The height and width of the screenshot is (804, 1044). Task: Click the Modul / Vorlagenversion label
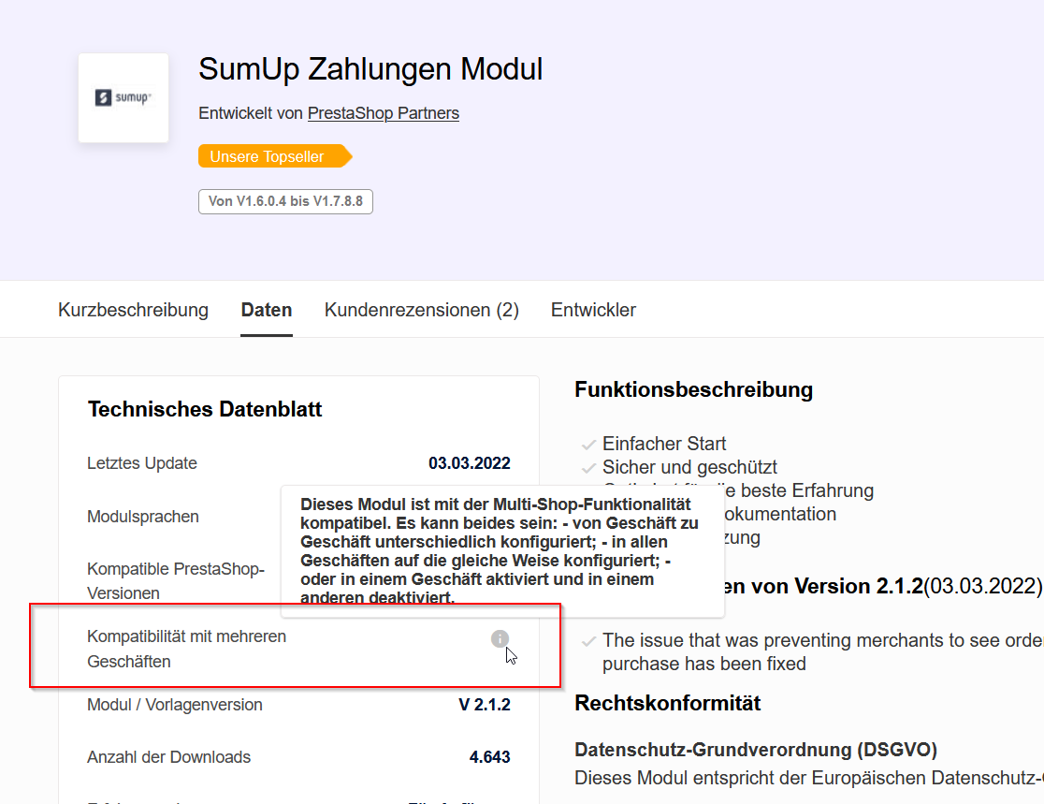click(x=174, y=705)
